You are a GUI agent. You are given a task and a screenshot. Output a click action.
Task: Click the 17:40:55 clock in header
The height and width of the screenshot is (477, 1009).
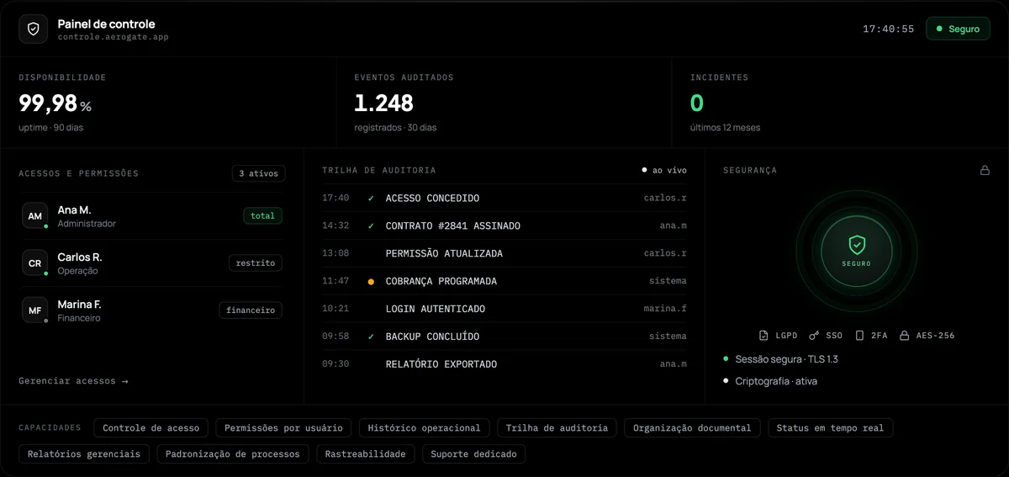pyautogui.click(x=888, y=29)
